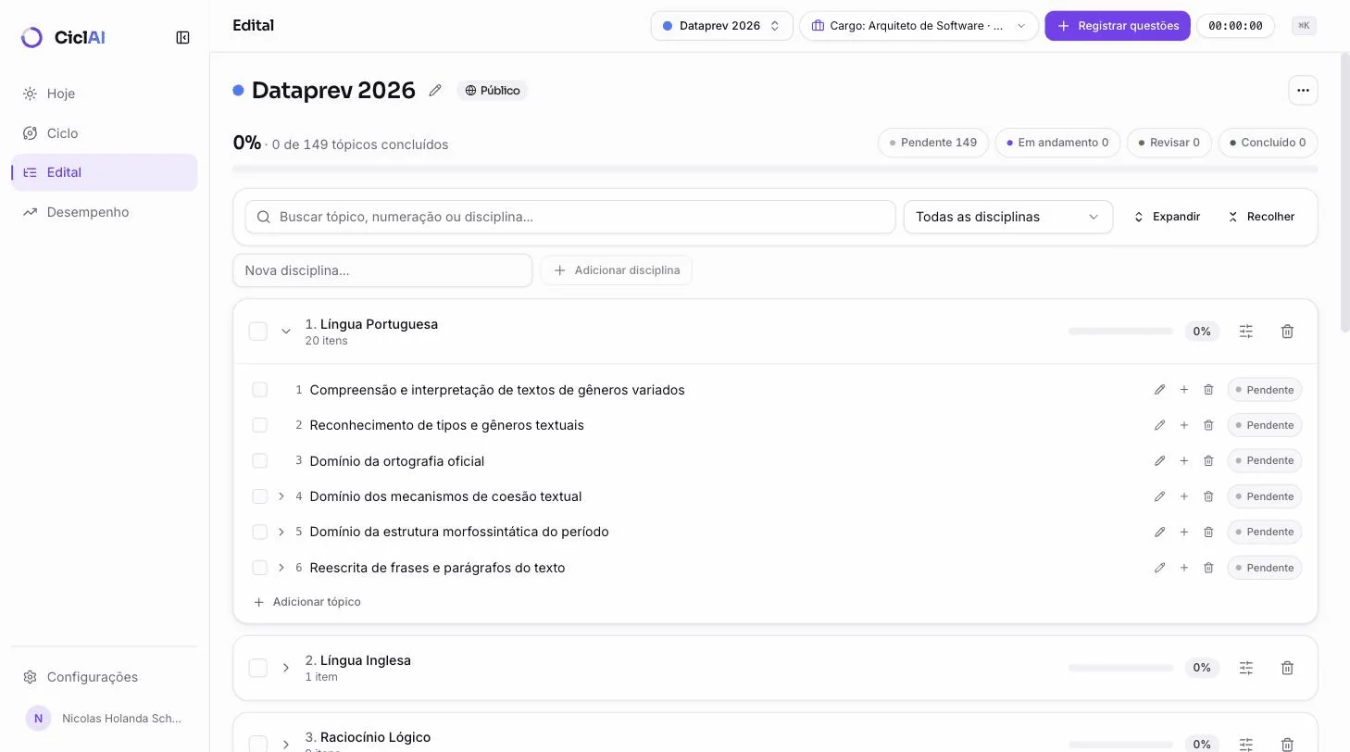The width and height of the screenshot is (1350, 752).
Task: Edit topic Reconhecimento de tipos e gêneros textuais
Action: click(x=1159, y=425)
